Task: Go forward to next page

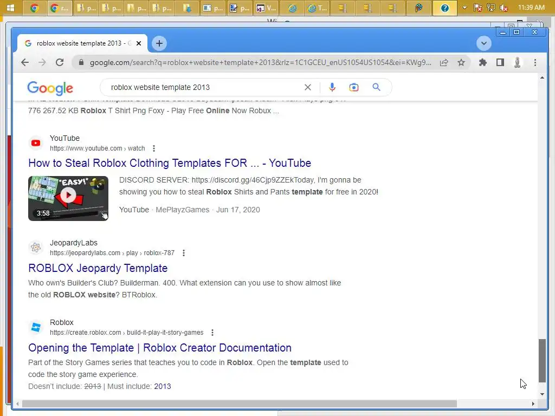Action: tap(42, 63)
